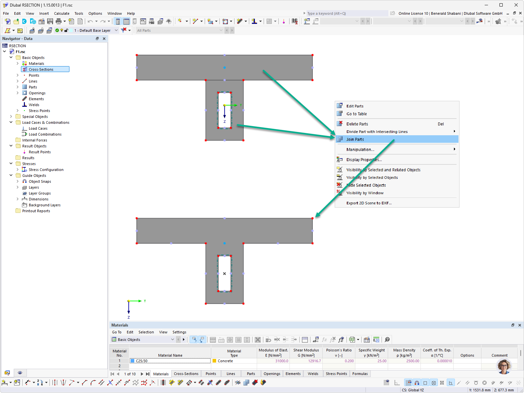Click Edit Parts in context menu
Screen dimensions: 524x393
pos(397,106)
